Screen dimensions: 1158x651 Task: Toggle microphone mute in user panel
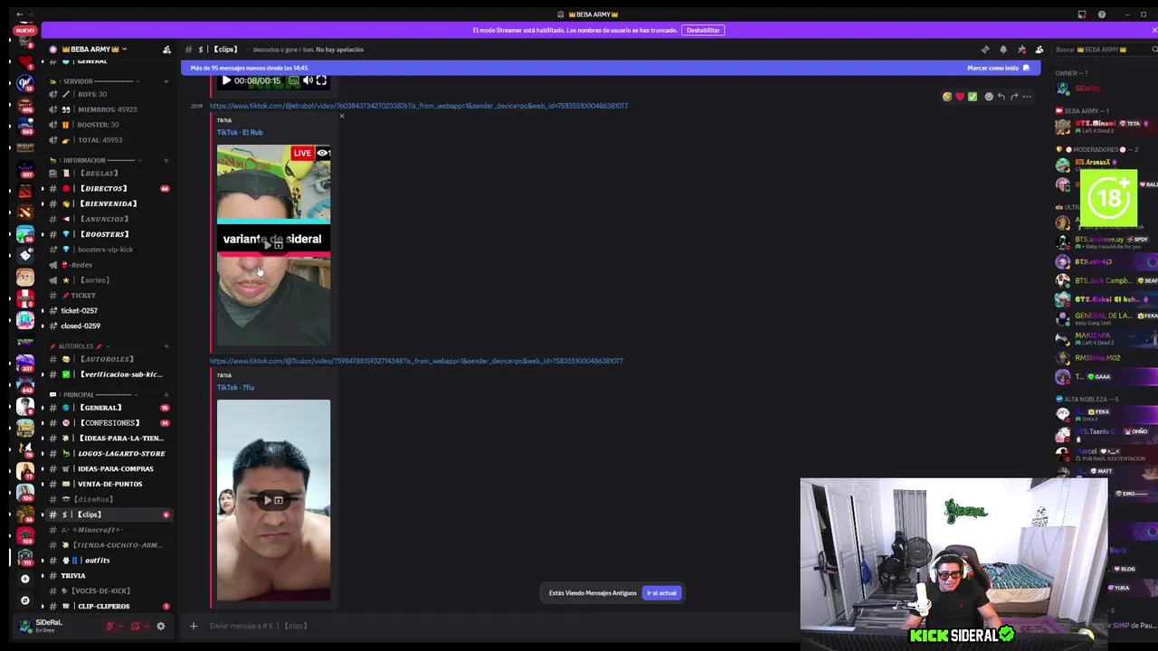pyautogui.click(x=110, y=626)
